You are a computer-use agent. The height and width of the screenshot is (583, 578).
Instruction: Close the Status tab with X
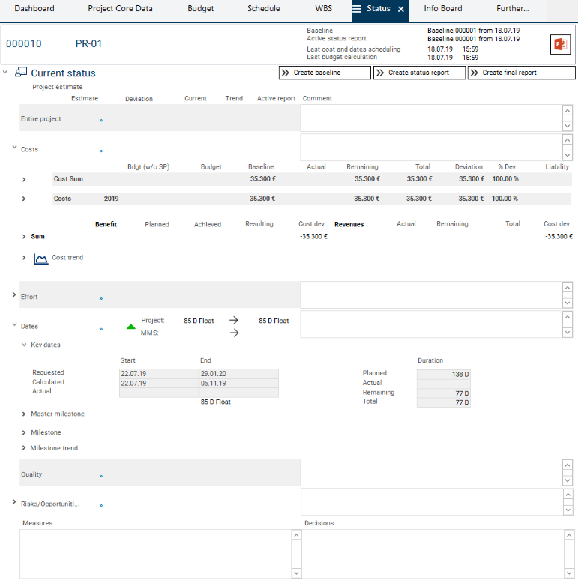point(400,9)
